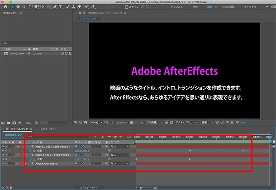Screen dimensions: 276x190
Task: Toggle position stopwatch for 映画のような layer
Action: pos(30,159)
